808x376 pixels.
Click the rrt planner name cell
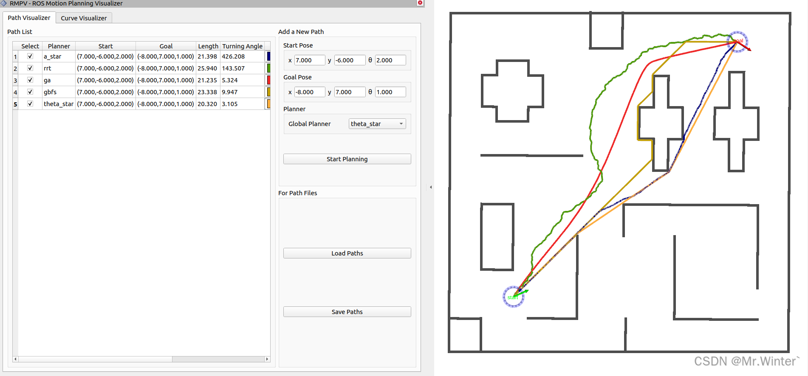[x=59, y=68]
